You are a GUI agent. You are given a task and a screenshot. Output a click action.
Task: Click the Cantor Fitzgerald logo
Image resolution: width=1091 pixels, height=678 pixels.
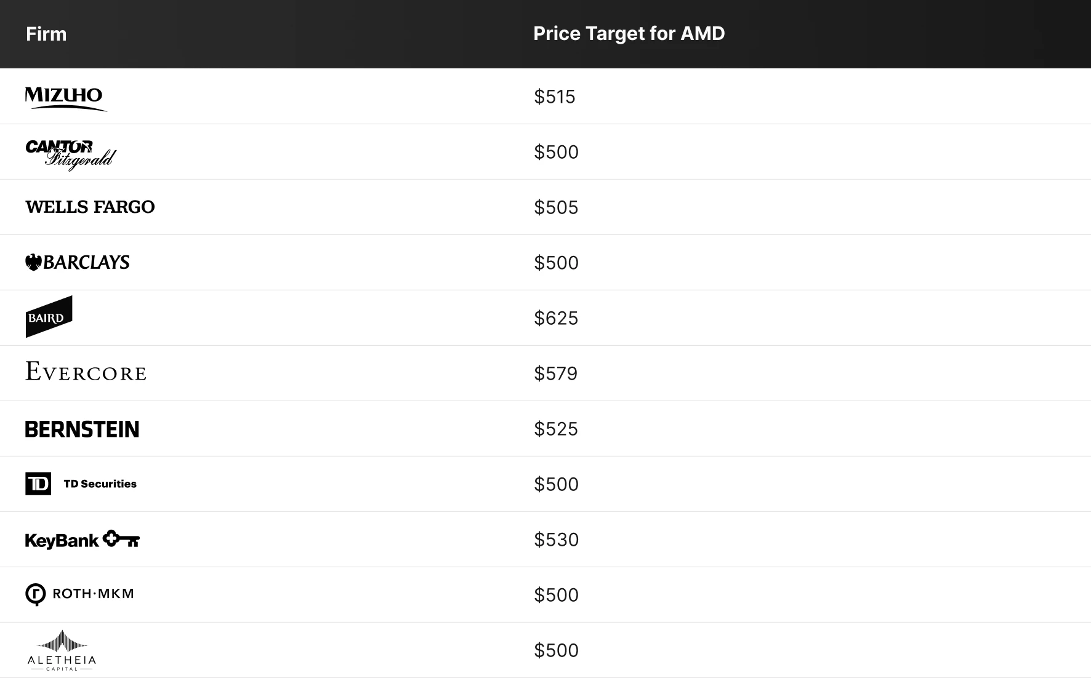tap(71, 154)
